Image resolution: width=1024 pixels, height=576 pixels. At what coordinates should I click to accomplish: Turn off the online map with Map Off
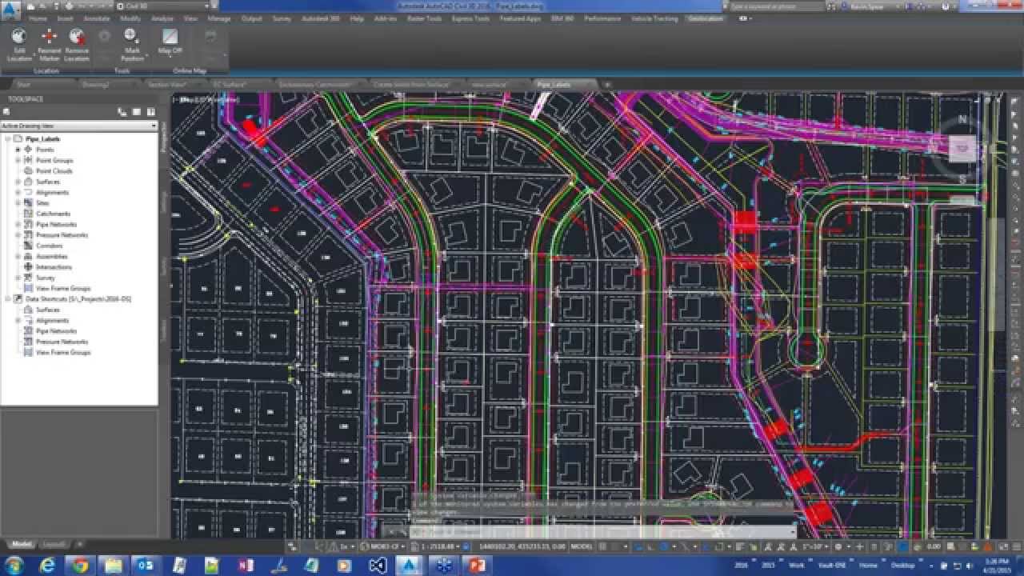(x=169, y=42)
